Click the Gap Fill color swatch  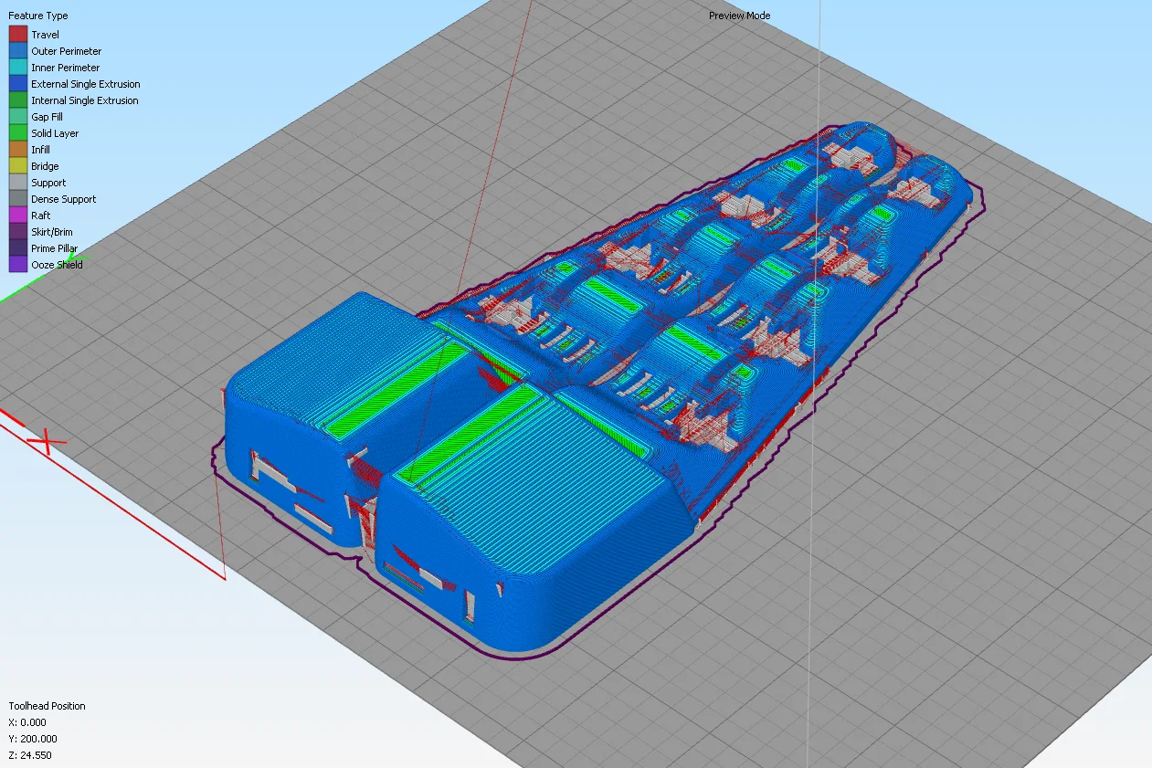tap(17, 117)
